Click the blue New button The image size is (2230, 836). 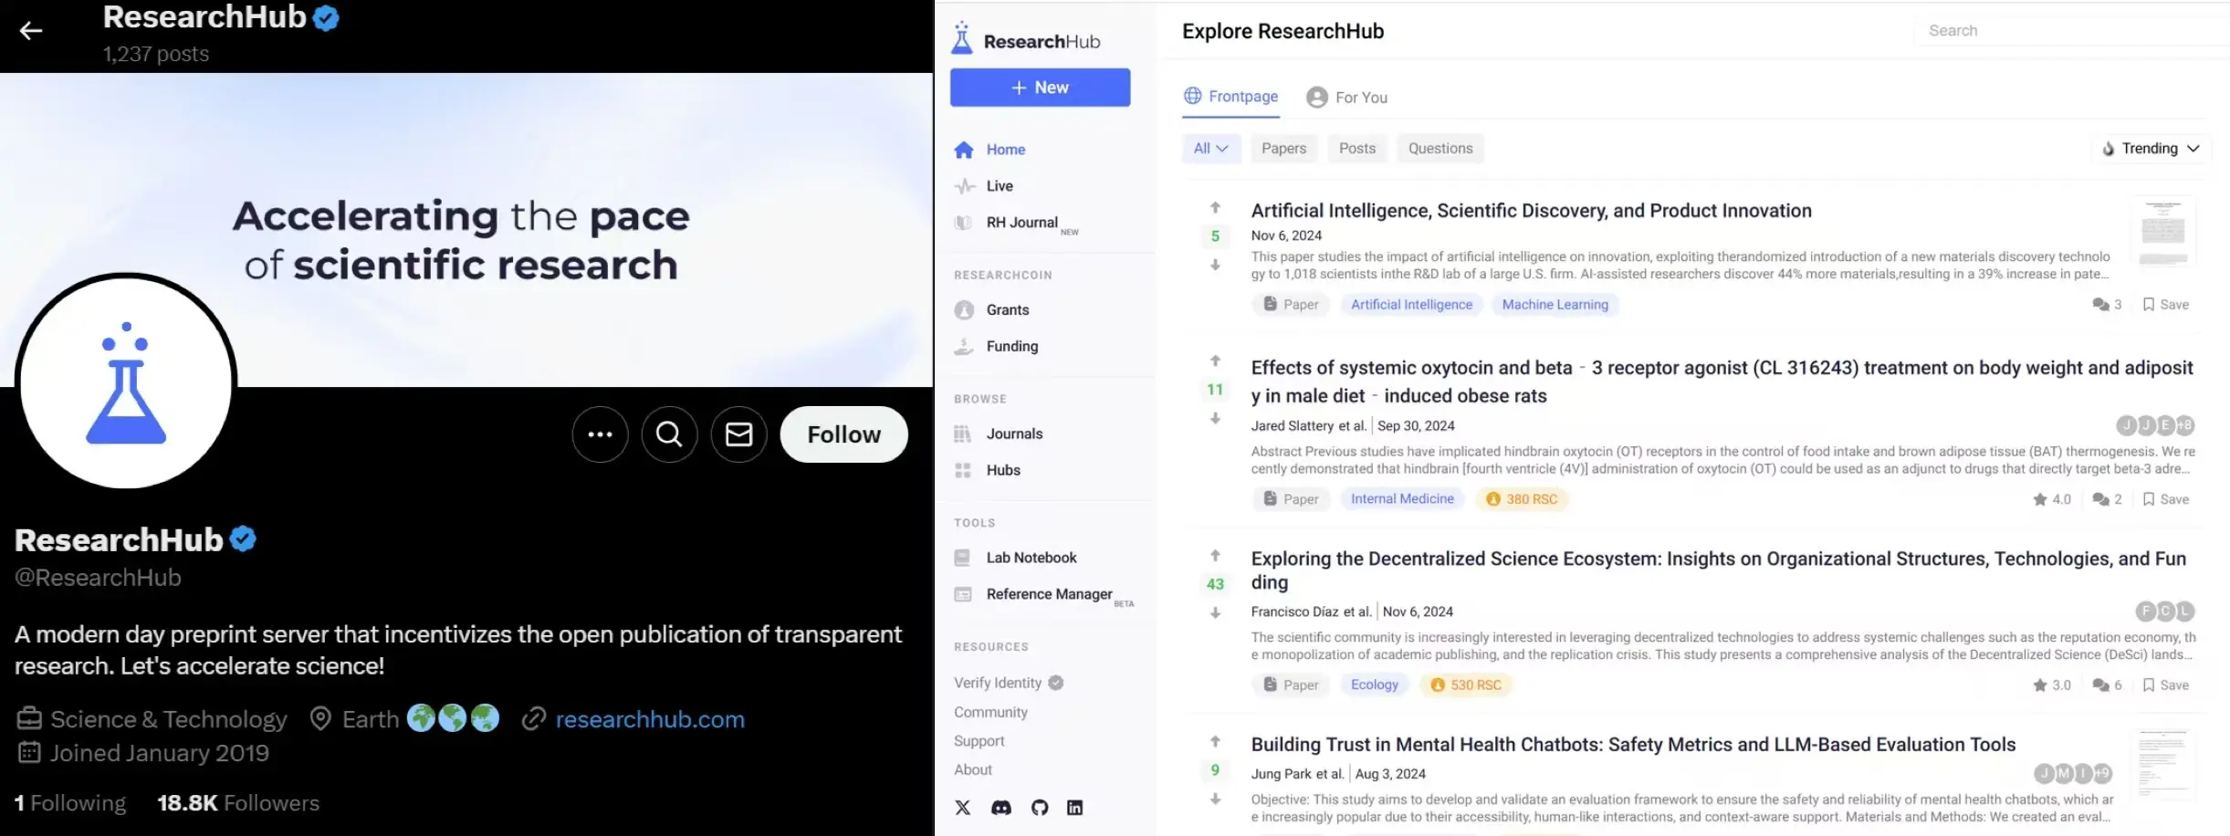pyautogui.click(x=1040, y=88)
